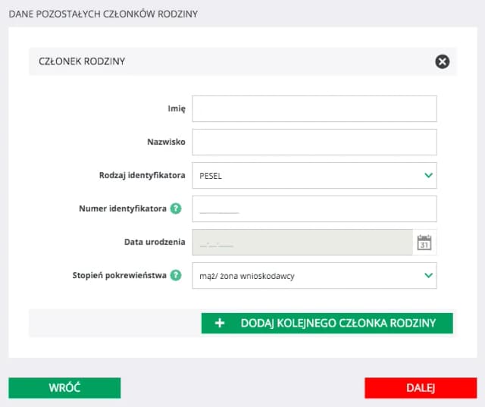Screen dimensions: 485x407
Task: Click green arrow of Rodzaj identyfikatora field
Action: coord(429,176)
